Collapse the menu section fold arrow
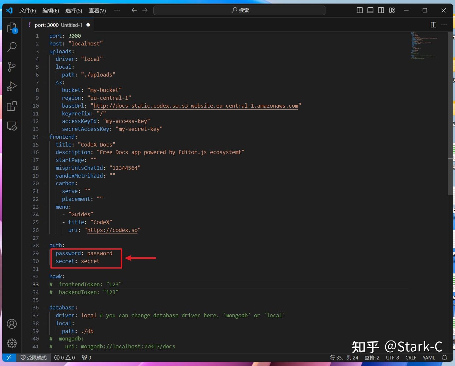This screenshot has width=455, height=366. click(45, 207)
